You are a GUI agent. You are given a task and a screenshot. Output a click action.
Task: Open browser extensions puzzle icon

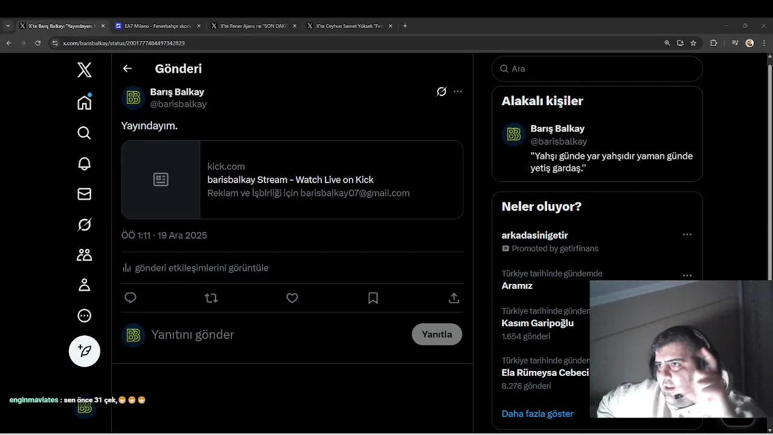[714, 43]
